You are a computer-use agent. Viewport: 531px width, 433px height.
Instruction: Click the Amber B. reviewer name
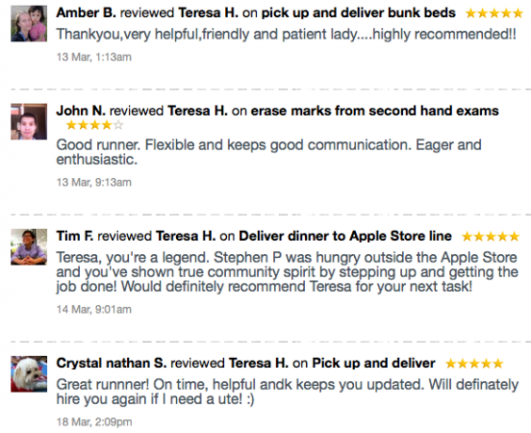click(86, 13)
